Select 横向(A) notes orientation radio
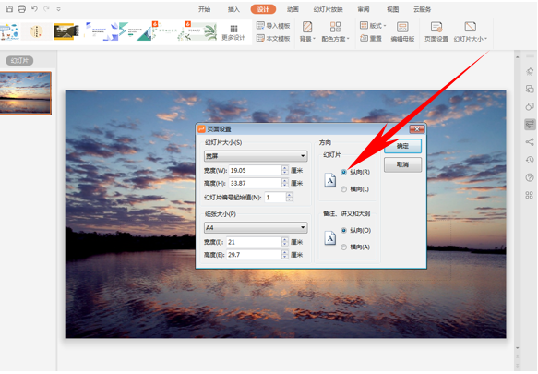The width and height of the screenshot is (538, 374). tap(344, 247)
